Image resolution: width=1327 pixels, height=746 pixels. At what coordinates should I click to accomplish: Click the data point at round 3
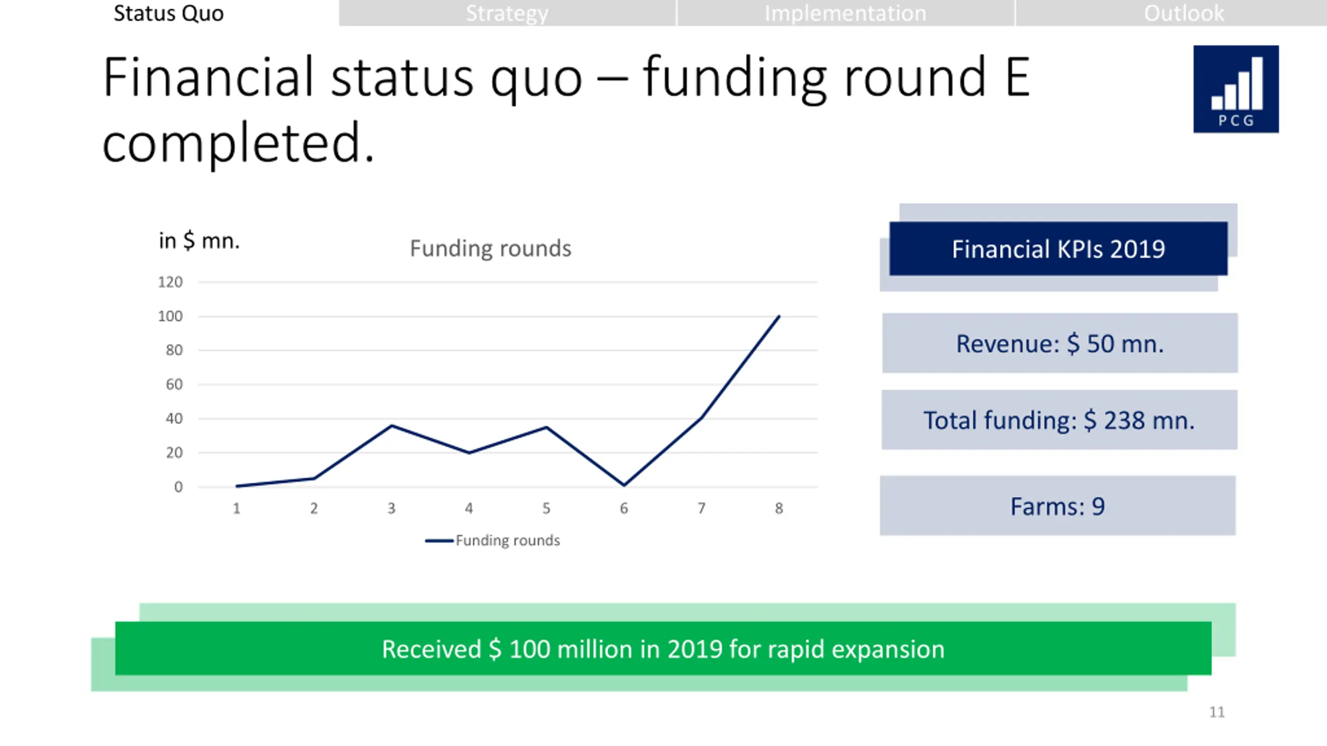pyautogui.click(x=392, y=426)
